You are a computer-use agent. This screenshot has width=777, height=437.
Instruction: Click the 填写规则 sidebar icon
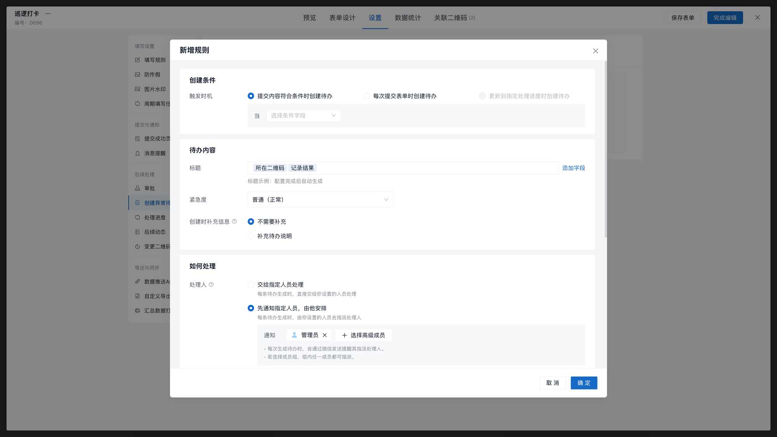pos(138,60)
